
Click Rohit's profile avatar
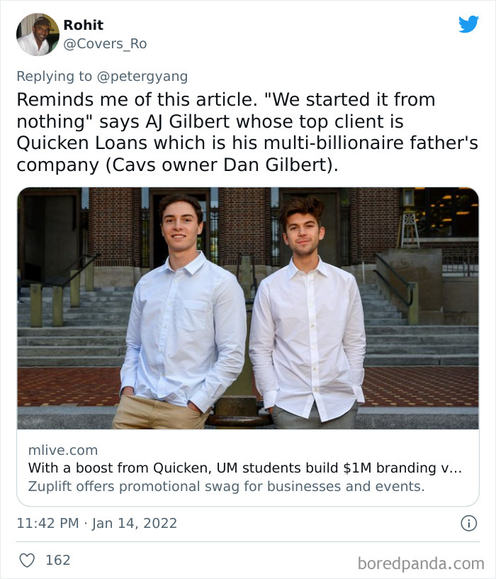[33, 33]
